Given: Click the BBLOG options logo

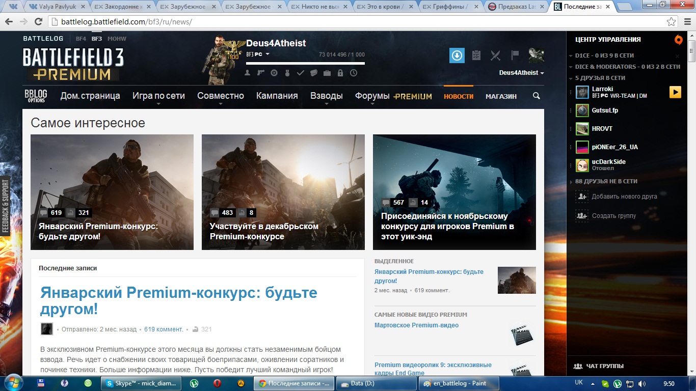Looking at the screenshot, I should [36, 96].
